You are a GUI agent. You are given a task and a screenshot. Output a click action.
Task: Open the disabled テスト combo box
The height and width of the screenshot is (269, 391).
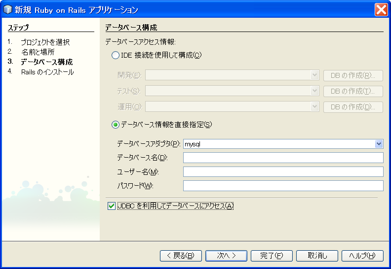click(x=232, y=91)
